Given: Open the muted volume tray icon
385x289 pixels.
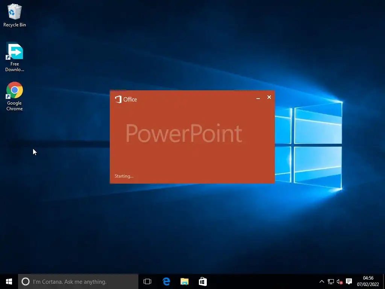Looking at the screenshot, I should pos(340,281).
